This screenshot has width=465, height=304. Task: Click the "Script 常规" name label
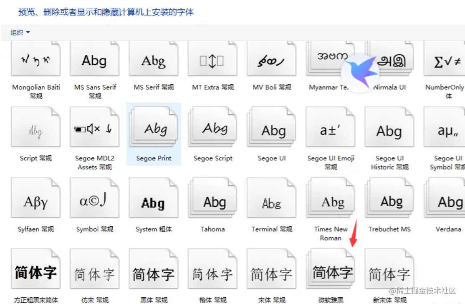pyautogui.click(x=36, y=158)
